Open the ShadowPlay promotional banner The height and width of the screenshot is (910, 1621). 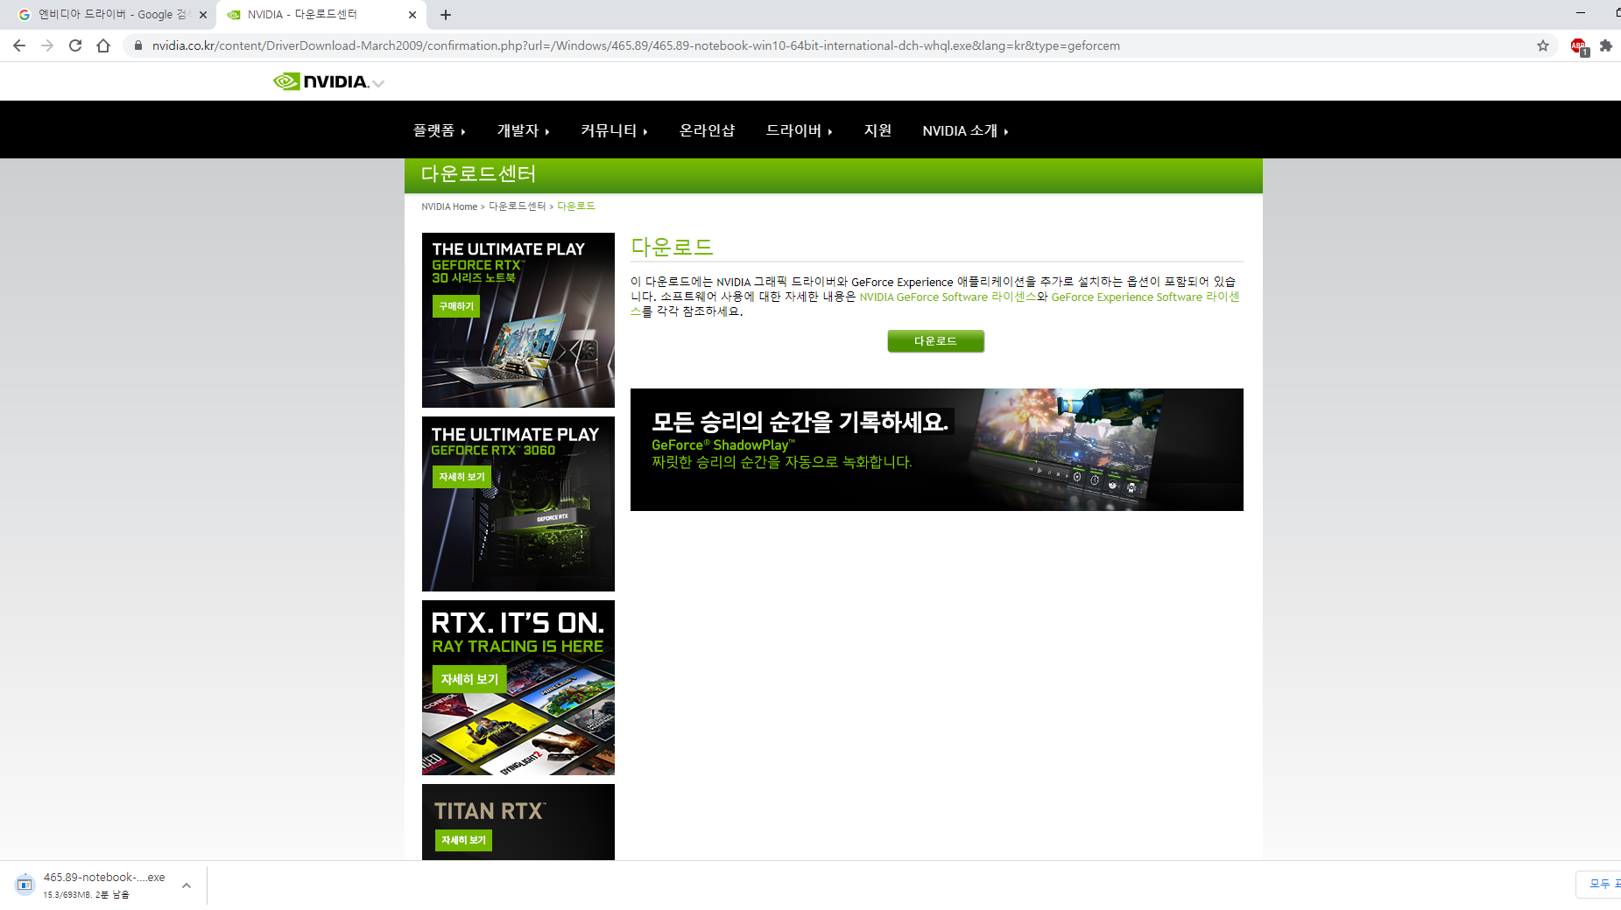coord(937,450)
